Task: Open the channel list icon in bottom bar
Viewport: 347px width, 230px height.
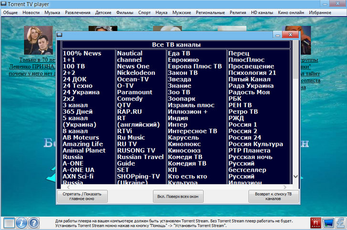Action: [x=9, y=223]
